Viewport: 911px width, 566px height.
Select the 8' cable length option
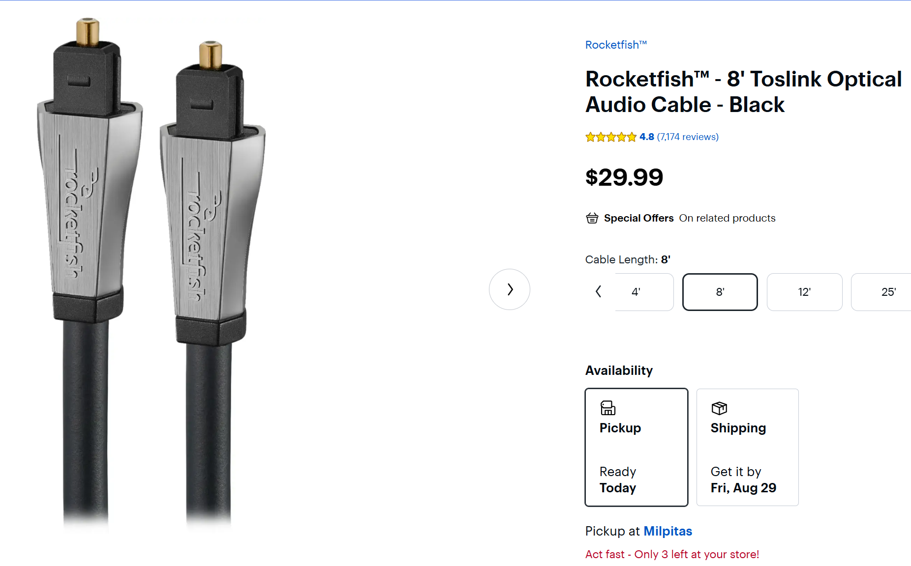pos(720,292)
